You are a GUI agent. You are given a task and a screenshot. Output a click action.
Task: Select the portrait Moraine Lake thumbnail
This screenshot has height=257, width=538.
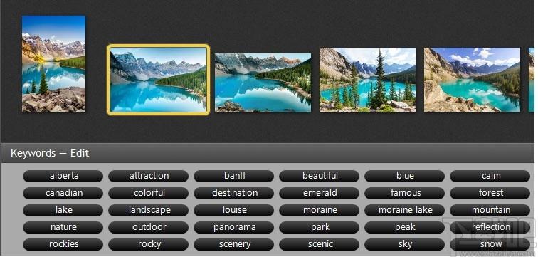[x=53, y=64]
